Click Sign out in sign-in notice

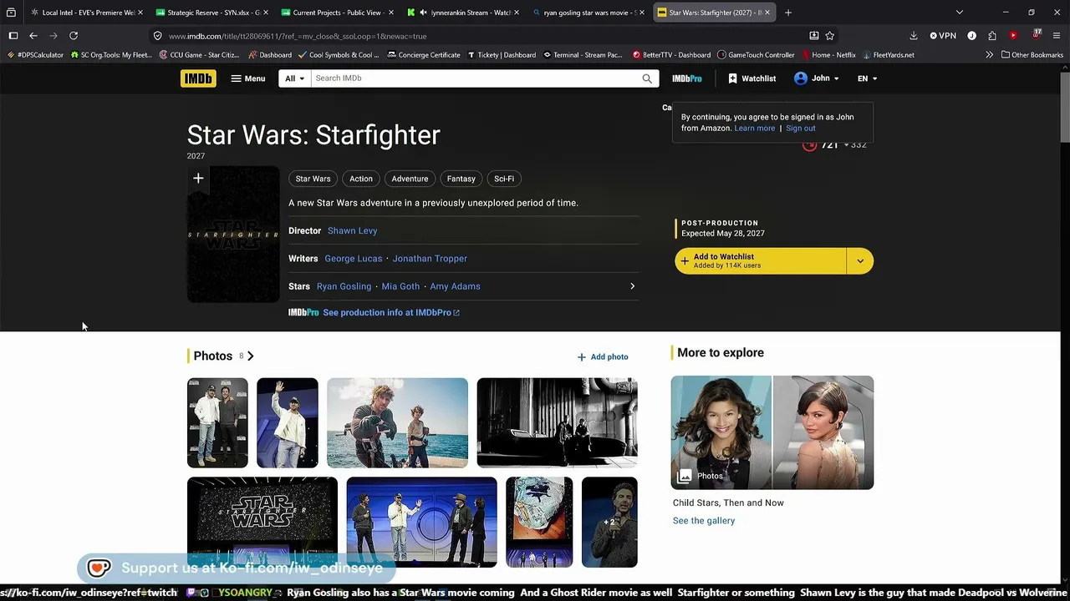pos(800,128)
